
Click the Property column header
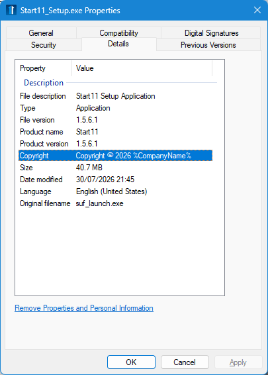point(44,68)
